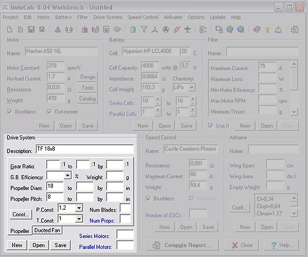Expand the P.Const dropdown
Screen dimensions: 308x257
point(79,208)
